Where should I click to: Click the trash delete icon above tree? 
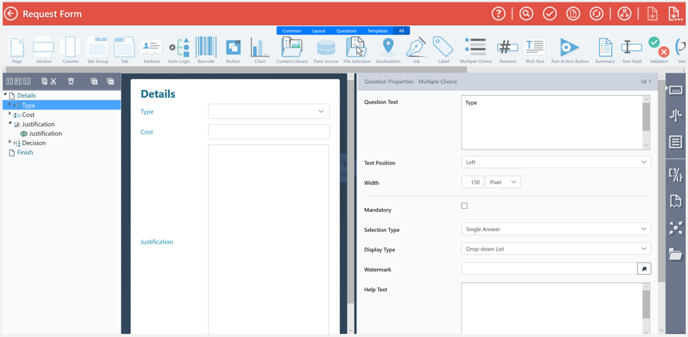click(x=71, y=81)
